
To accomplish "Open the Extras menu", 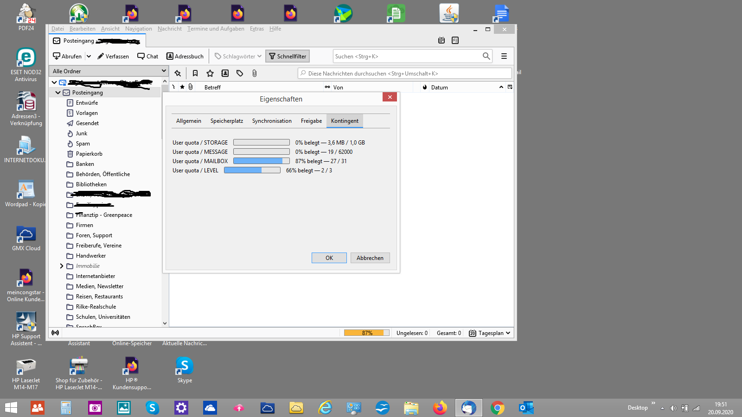I will click(257, 29).
